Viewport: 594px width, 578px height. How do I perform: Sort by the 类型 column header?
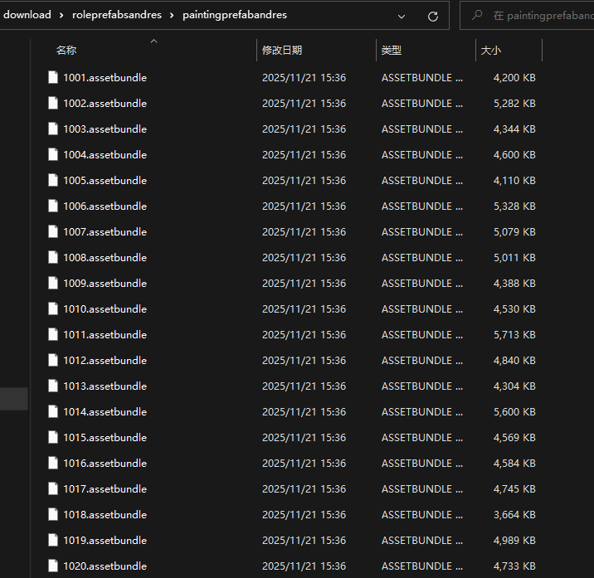coord(392,50)
